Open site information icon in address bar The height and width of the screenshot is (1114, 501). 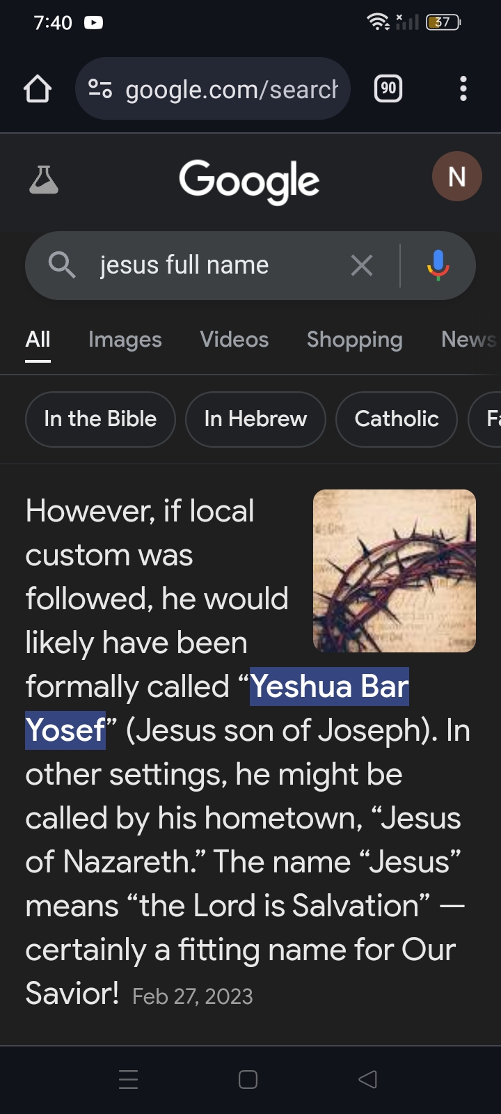click(100, 89)
